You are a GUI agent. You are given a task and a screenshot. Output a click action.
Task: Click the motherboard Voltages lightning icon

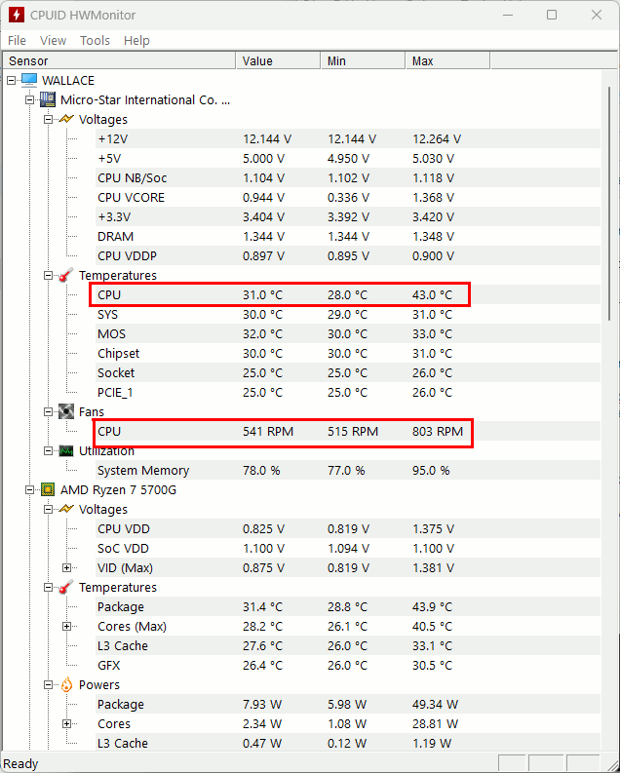(x=66, y=119)
